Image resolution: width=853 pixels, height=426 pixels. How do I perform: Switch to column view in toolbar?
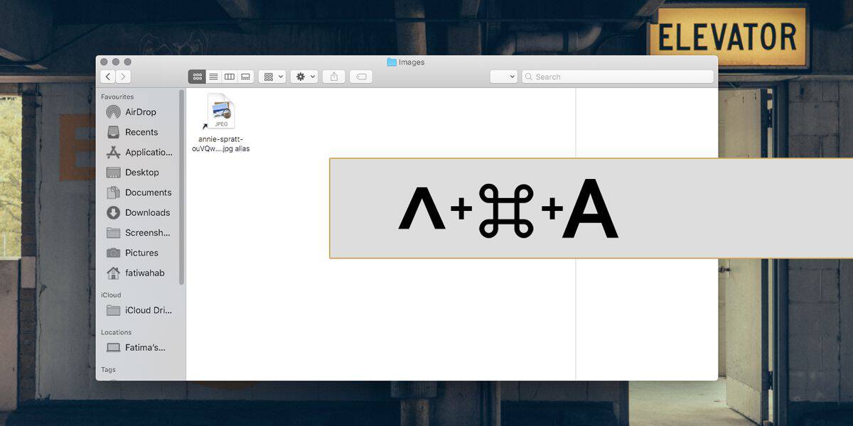(230, 77)
